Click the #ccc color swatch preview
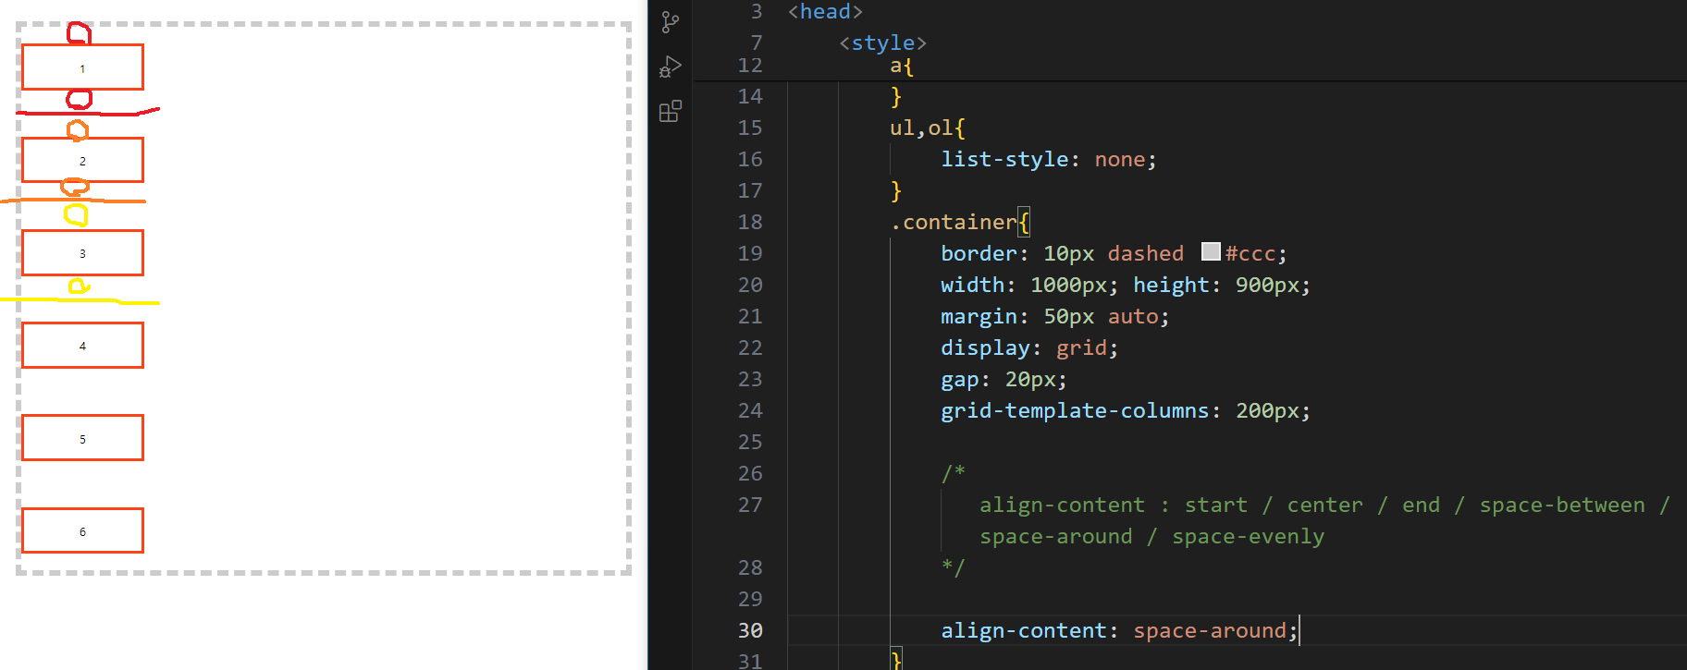Screen dimensions: 1687x670 coord(1211,251)
